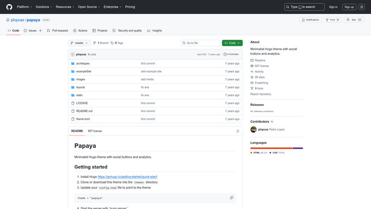Focus the Go to file search field
This screenshot has height=209, width=371.
click(200, 43)
